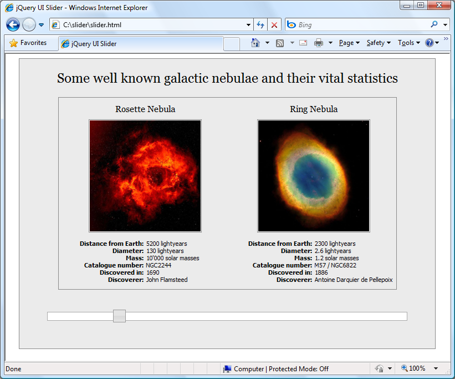
Task: Click the Internet Explorer title bar icon
Action: pos(9,8)
